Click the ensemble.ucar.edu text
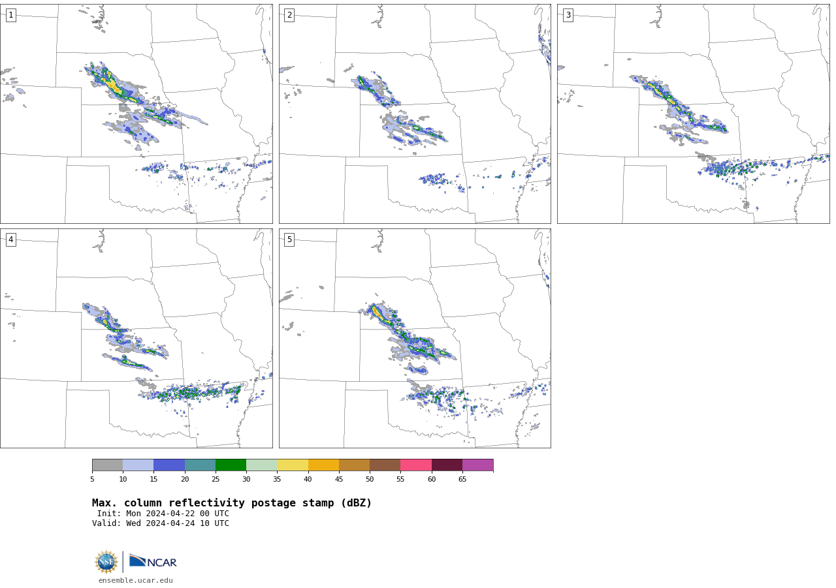The width and height of the screenshot is (836, 588). coord(136,580)
